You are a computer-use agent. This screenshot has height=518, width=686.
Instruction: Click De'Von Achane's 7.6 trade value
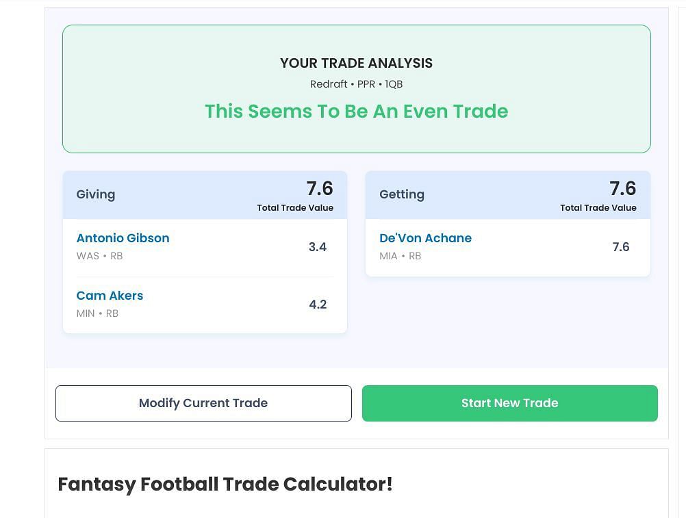click(620, 247)
